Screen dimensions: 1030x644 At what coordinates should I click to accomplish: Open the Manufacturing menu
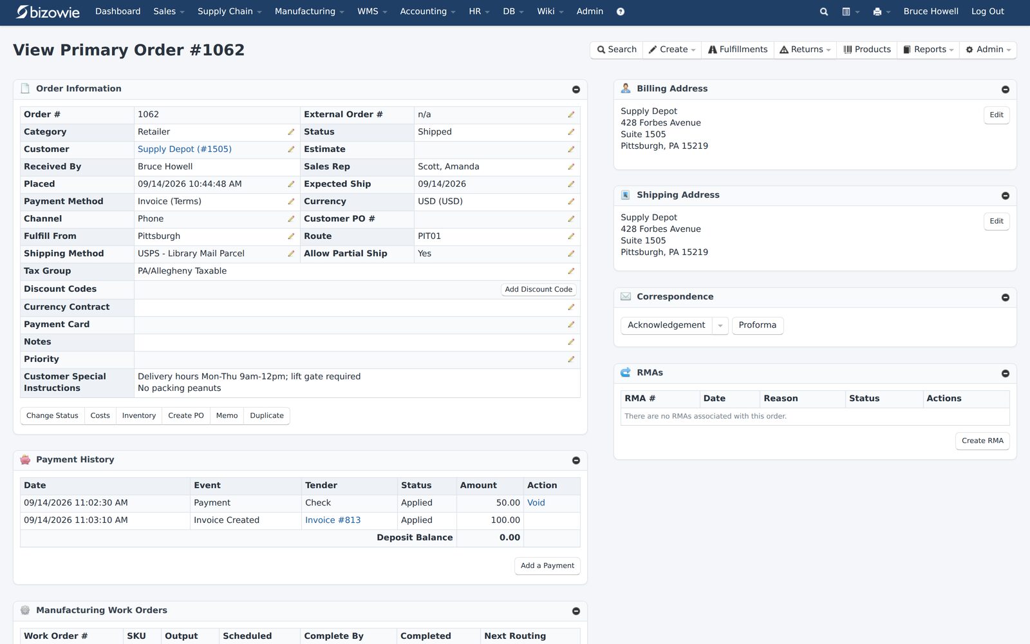tap(310, 12)
